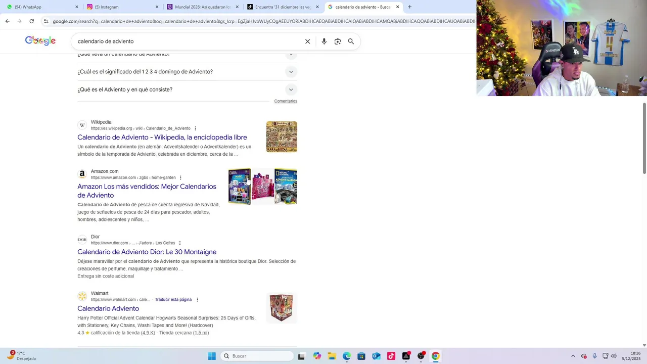This screenshot has height=364, width=647.
Task: Open more options for Amazon.com result
Action: 180,177
